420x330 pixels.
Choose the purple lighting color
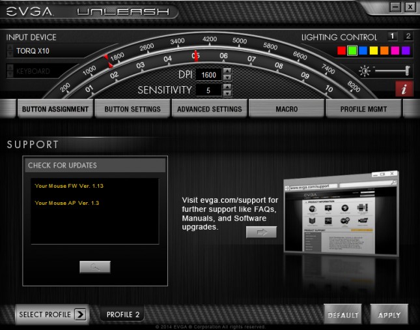[406, 50]
